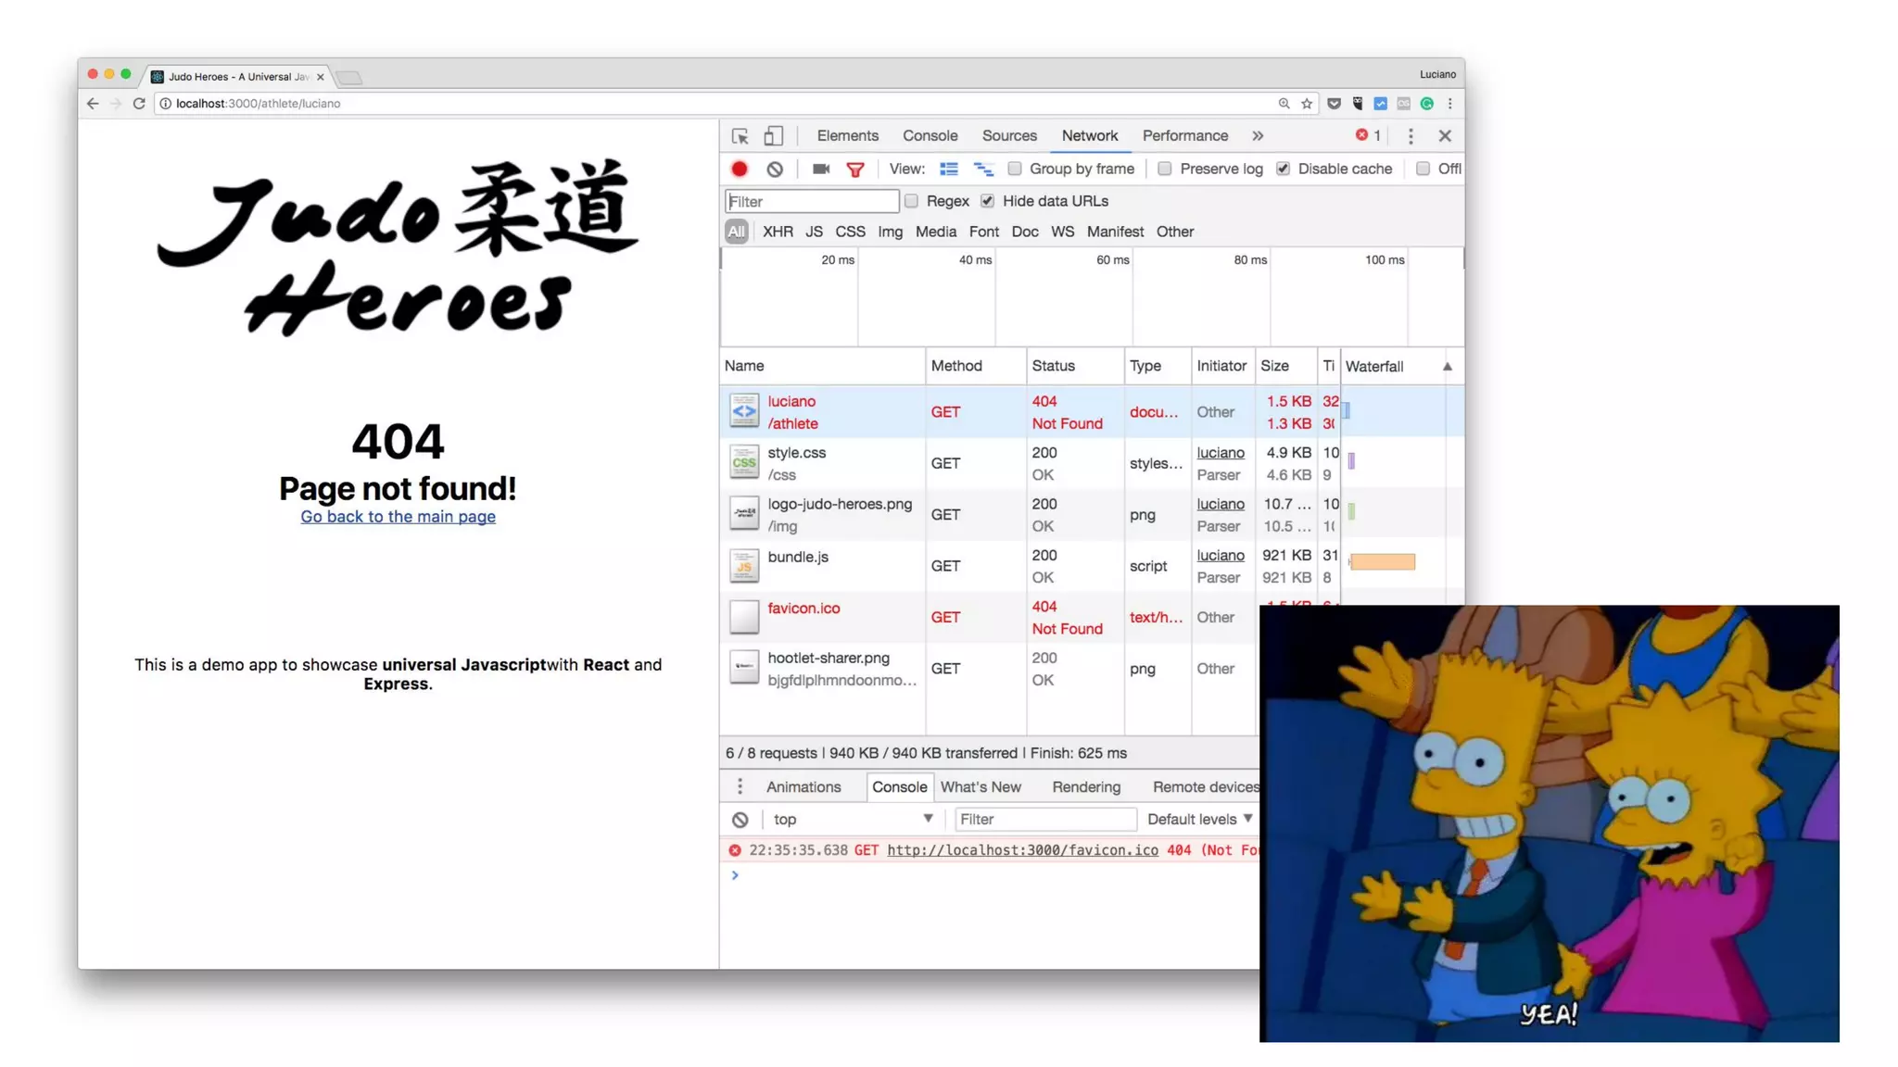The height and width of the screenshot is (1067, 1898).
Task: Enable the Group by frame checkbox
Action: tap(1015, 169)
